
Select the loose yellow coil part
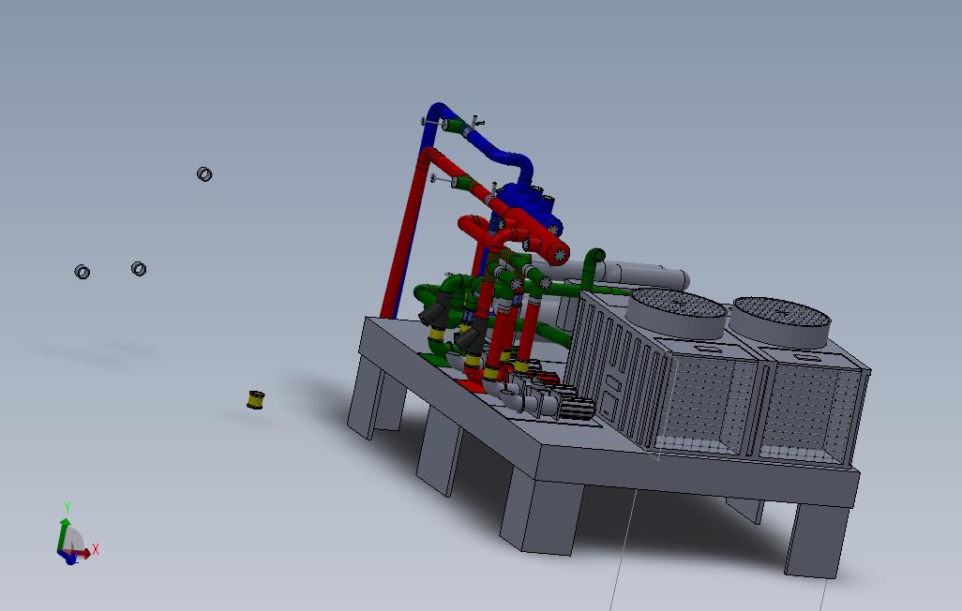[x=256, y=399]
